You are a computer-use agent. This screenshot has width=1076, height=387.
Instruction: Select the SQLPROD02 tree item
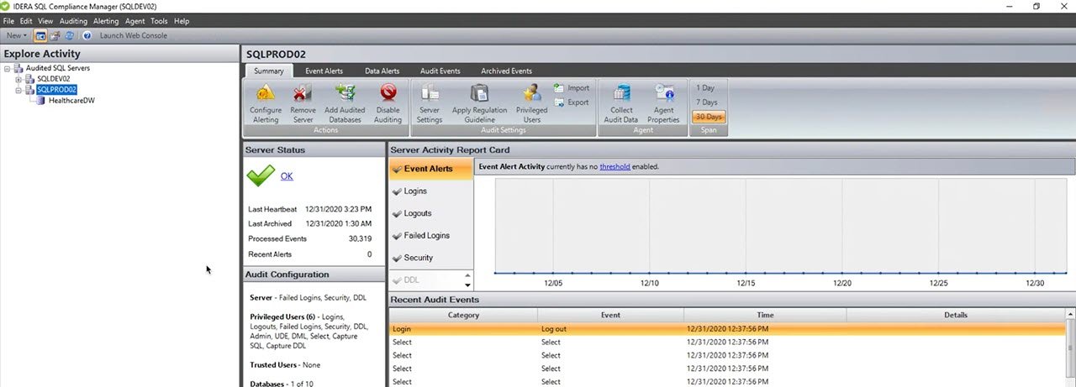tap(57, 90)
